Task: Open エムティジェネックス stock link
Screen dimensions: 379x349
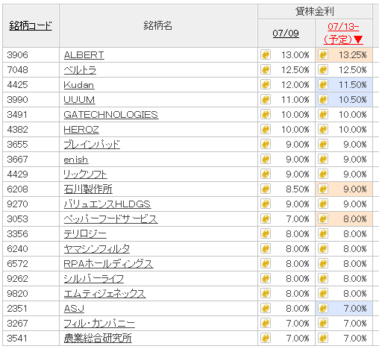Action: 104,294
